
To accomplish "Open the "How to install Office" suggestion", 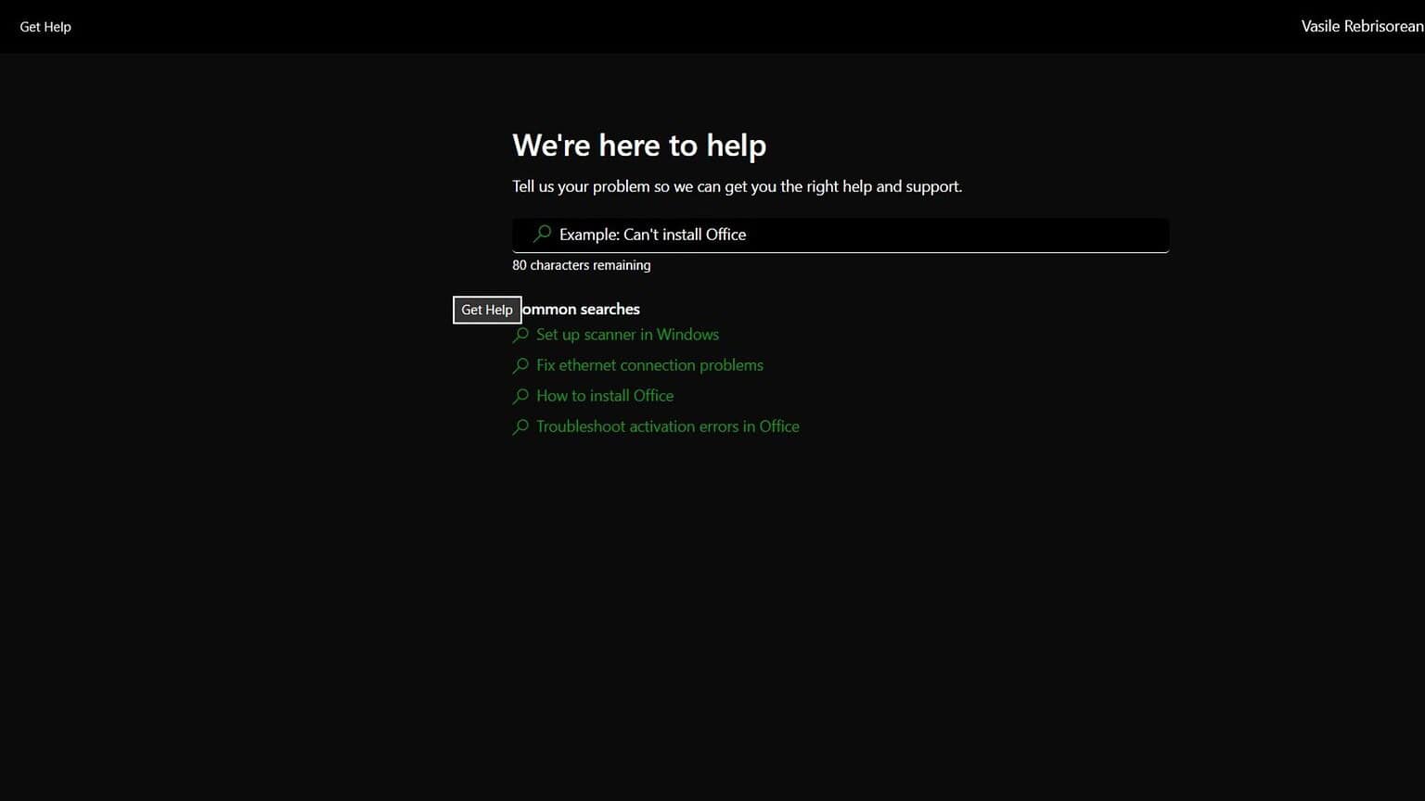I will click(x=604, y=396).
